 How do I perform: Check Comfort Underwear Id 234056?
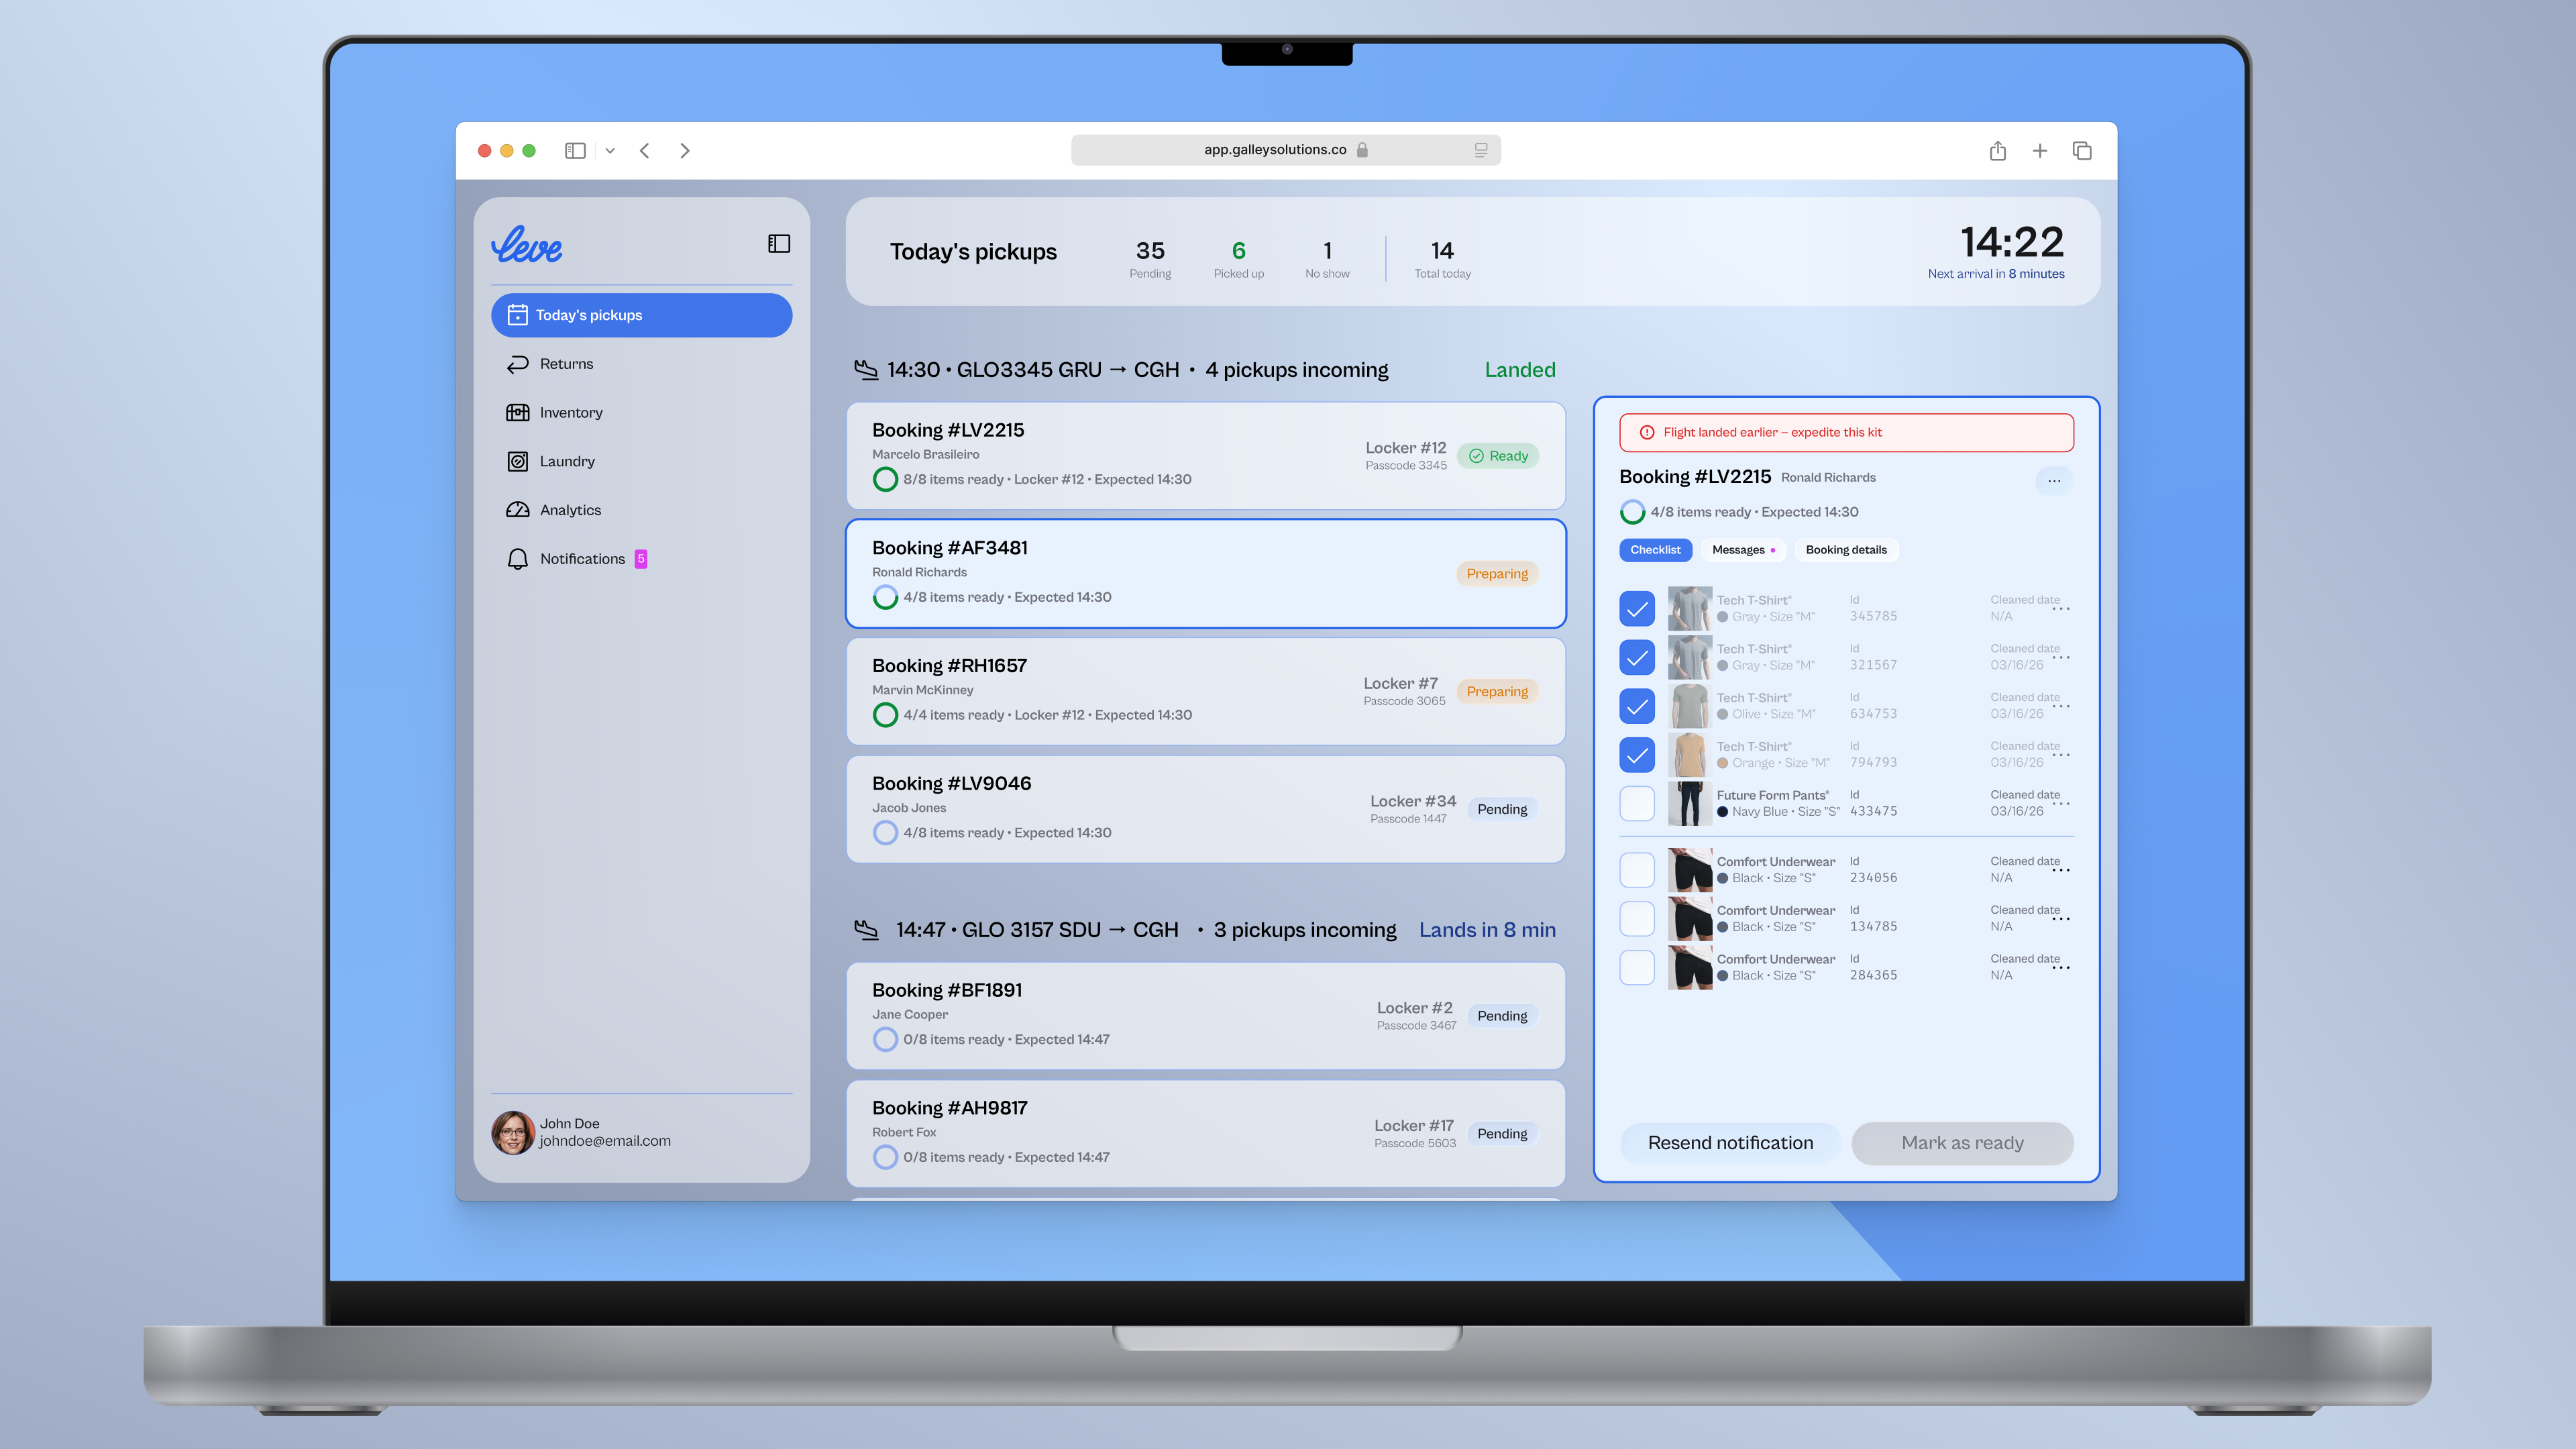pyautogui.click(x=1637, y=869)
